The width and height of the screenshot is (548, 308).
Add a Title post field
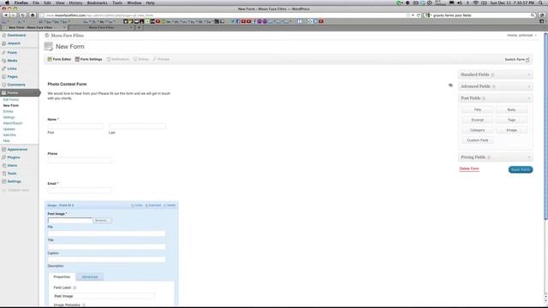tap(478, 110)
